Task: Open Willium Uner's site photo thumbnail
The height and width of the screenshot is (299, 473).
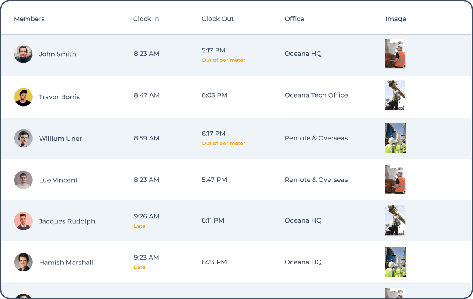Action: tap(395, 138)
